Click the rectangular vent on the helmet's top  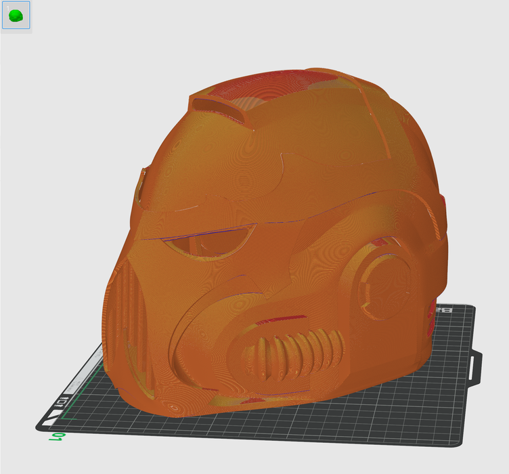click(x=223, y=110)
